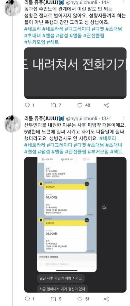Retweet the first tweet with 7 retweets
This screenshot has height=306, width=130.
53,105
